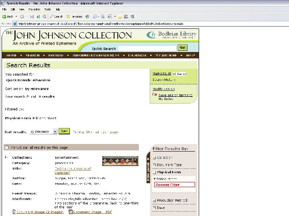Screen dimensions: 289x216
Task: Click the Research toolbar icon
Action: pos(126,17)
